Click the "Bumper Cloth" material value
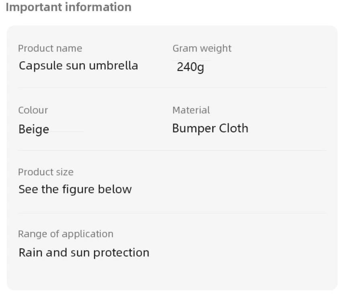 pyautogui.click(x=210, y=128)
